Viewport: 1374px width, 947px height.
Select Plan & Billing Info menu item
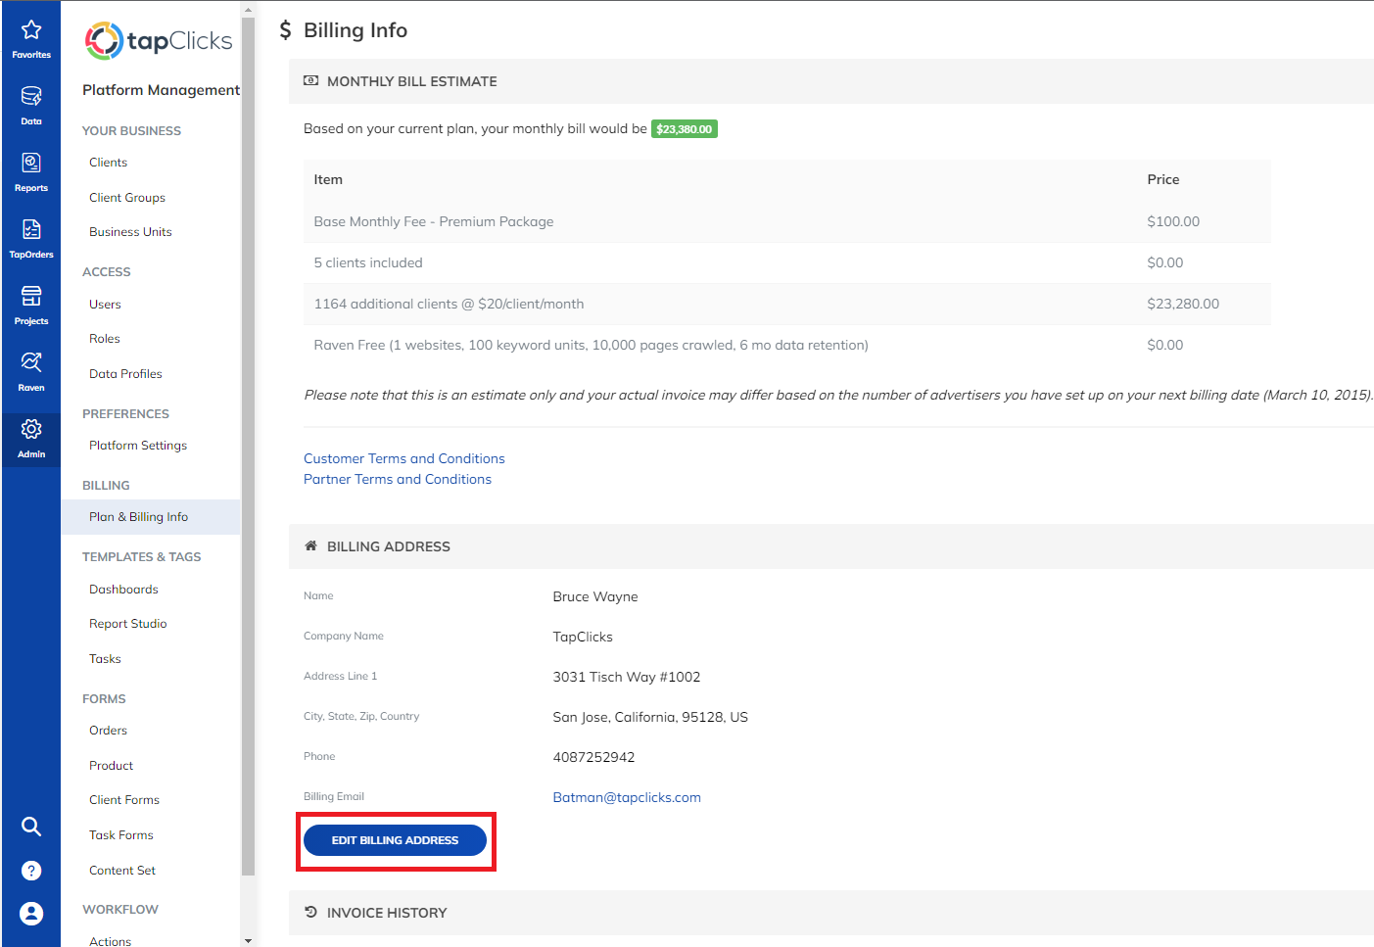(x=151, y=517)
